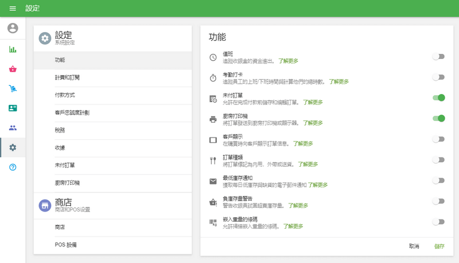Viewport: 459px width, 263px height.
Task: Open the hamburger menu in header
Action: tap(13, 9)
